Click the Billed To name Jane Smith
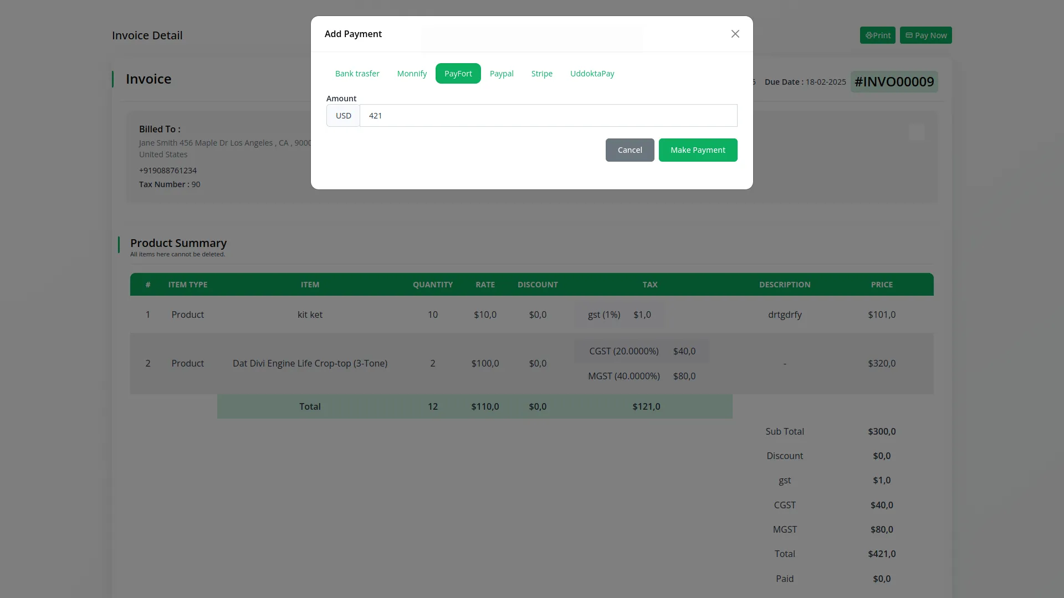Viewport: 1064px width, 598px height. 157,142
